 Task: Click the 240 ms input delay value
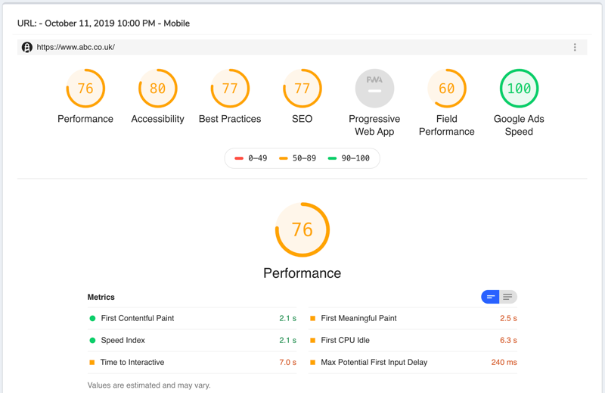tap(504, 363)
